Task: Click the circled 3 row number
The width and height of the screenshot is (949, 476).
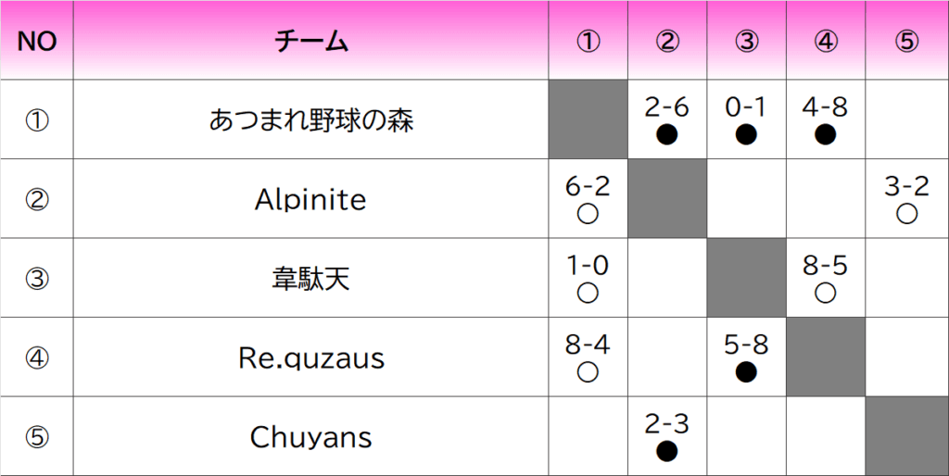Action: [37, 278]
